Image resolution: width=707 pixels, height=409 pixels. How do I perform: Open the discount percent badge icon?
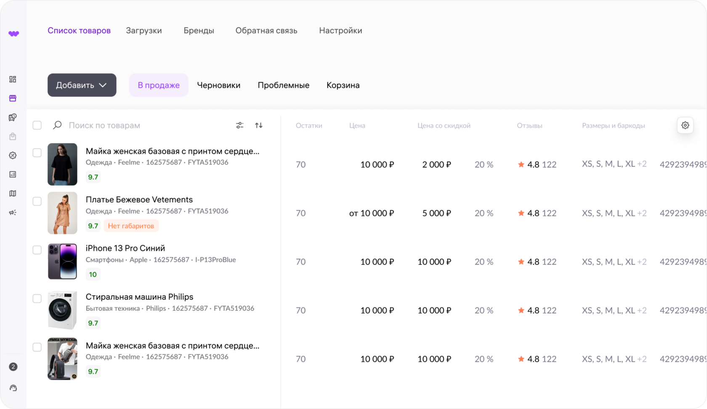point(13,156)
